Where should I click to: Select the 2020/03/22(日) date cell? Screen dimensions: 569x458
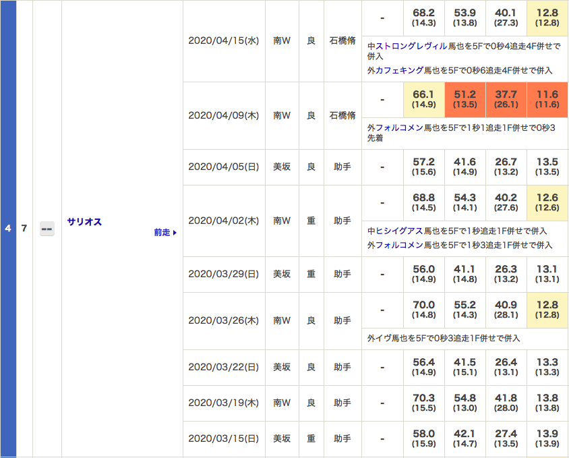tap(224, 367)
